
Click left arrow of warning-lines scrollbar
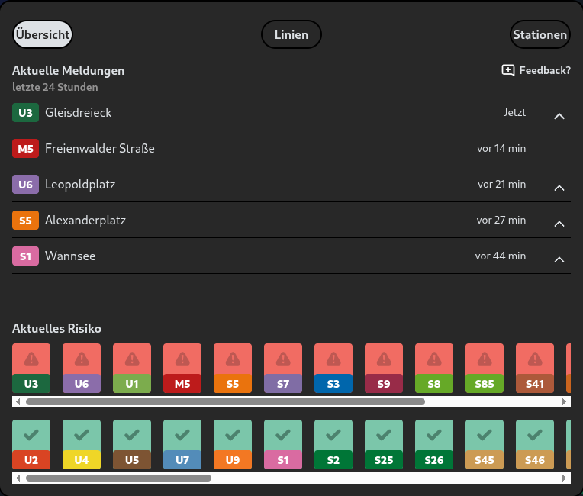(18, 401)
